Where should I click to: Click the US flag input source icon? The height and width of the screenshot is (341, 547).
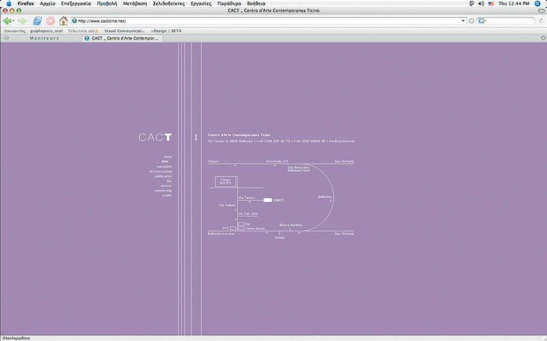(491, 3)
